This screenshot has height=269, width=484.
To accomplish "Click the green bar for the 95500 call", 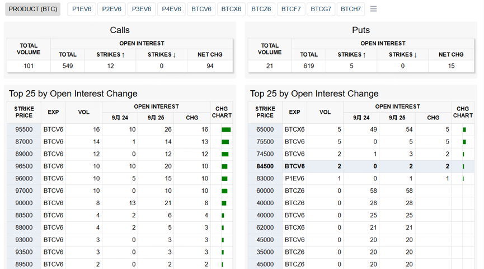I will [x=226, y=129].
